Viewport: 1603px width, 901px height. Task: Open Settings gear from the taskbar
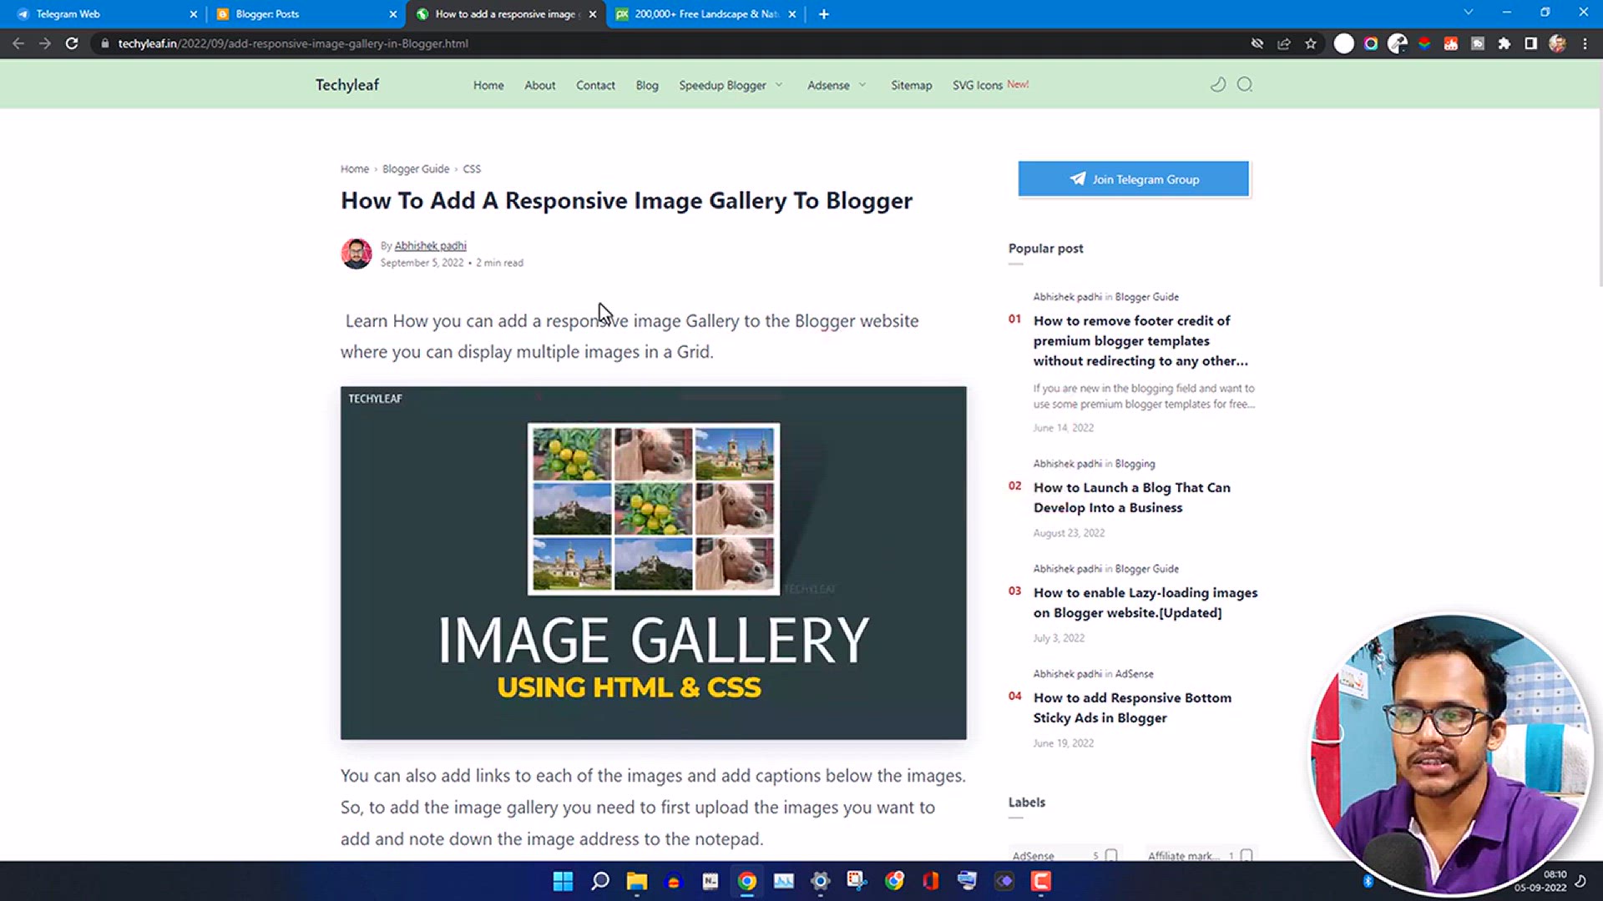821,881
